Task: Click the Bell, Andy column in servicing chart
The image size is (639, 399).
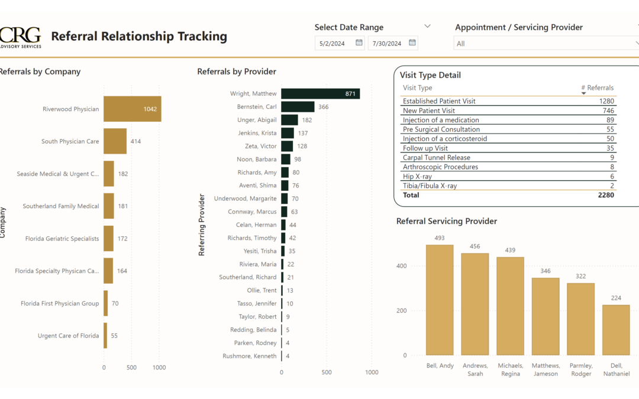Action: click(440, 300)
